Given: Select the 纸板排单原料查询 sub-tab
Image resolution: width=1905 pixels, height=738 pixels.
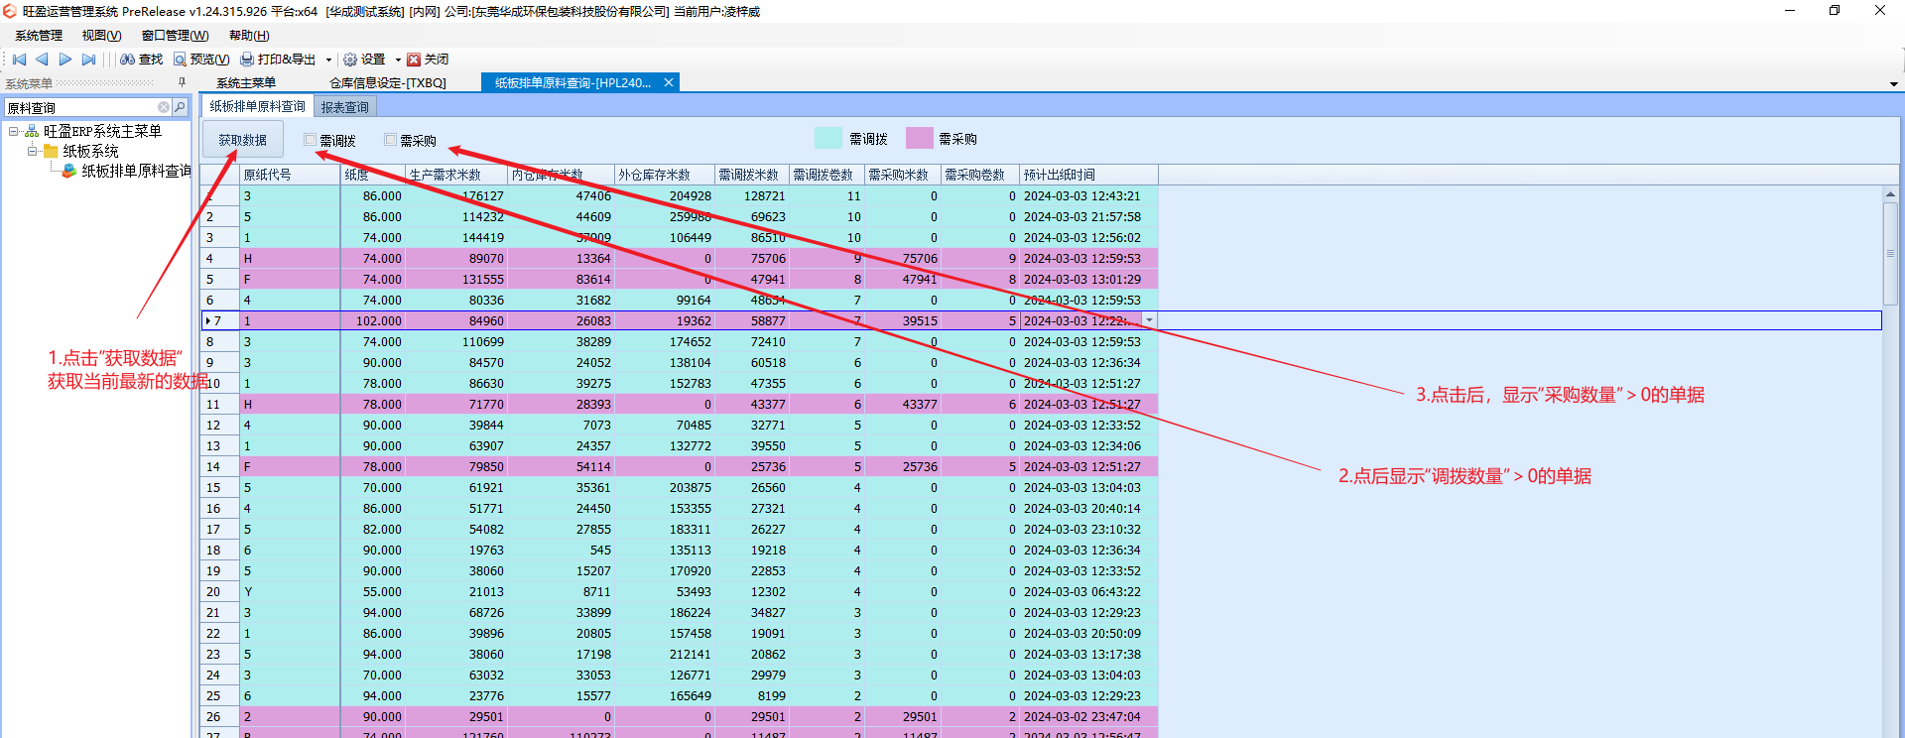Looking at the screenshot, I should [x=258, y=106].
